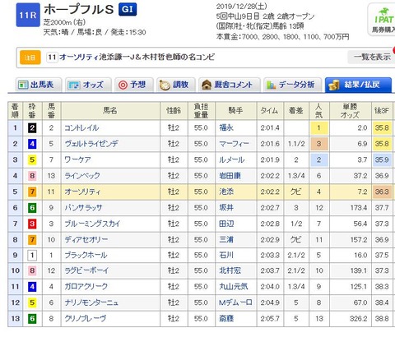Open horse パンサラッサ page
The image size is (395, 337).
(83, 208)
